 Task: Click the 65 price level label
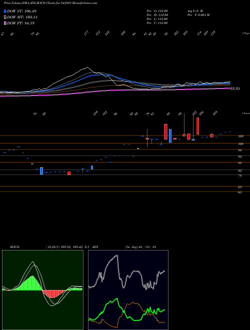coord(239,192)
